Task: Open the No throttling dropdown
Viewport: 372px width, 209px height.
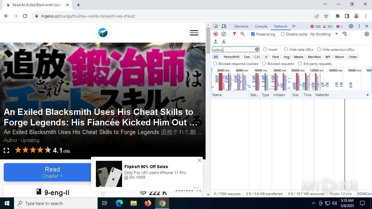Action: coord(324,34)
